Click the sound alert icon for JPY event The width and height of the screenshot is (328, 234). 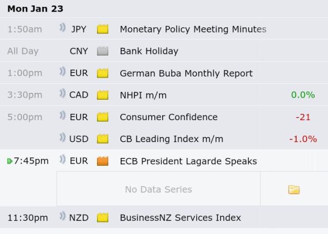point(62,27)
